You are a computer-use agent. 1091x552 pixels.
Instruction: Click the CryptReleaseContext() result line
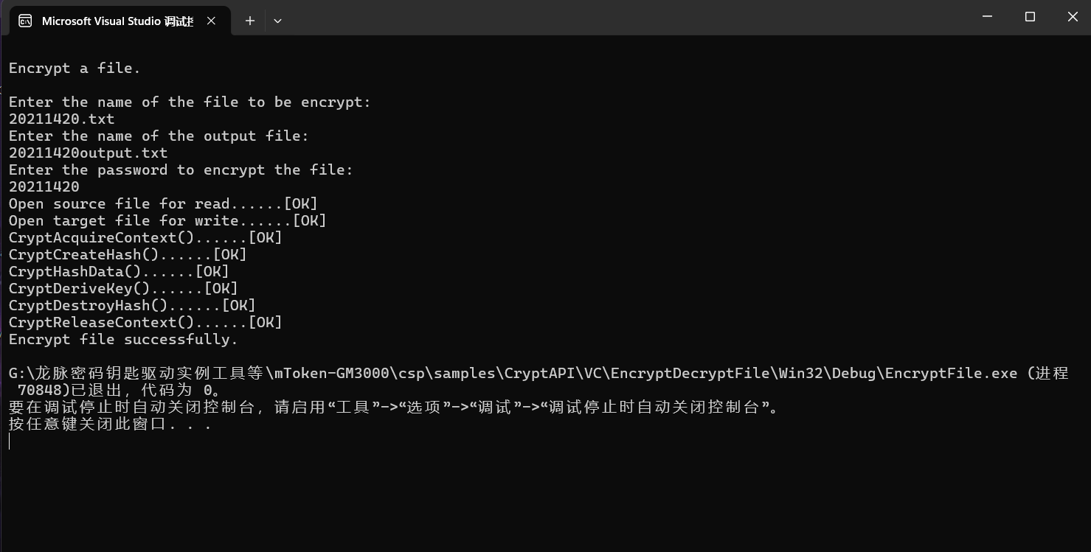[x=145, y=322]
